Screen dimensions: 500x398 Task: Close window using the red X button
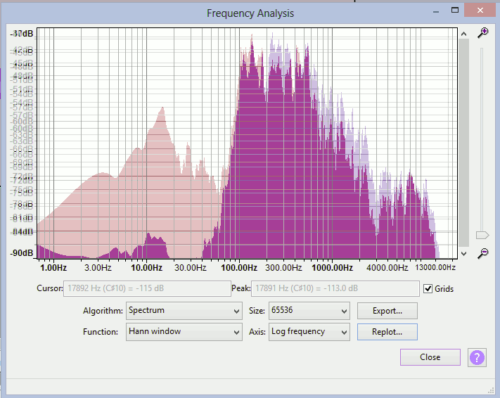(480, 11)
